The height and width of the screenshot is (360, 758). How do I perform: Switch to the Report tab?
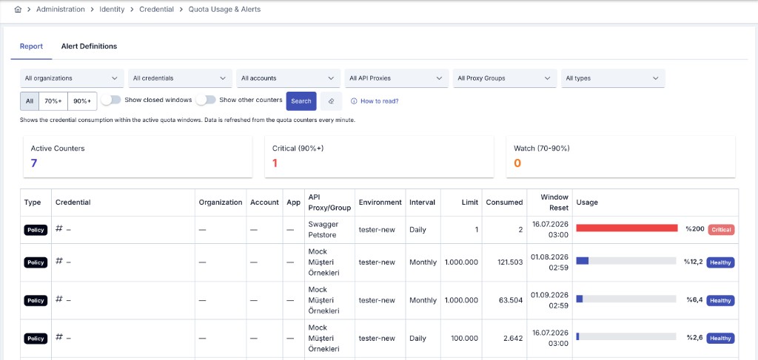point(31,47)
